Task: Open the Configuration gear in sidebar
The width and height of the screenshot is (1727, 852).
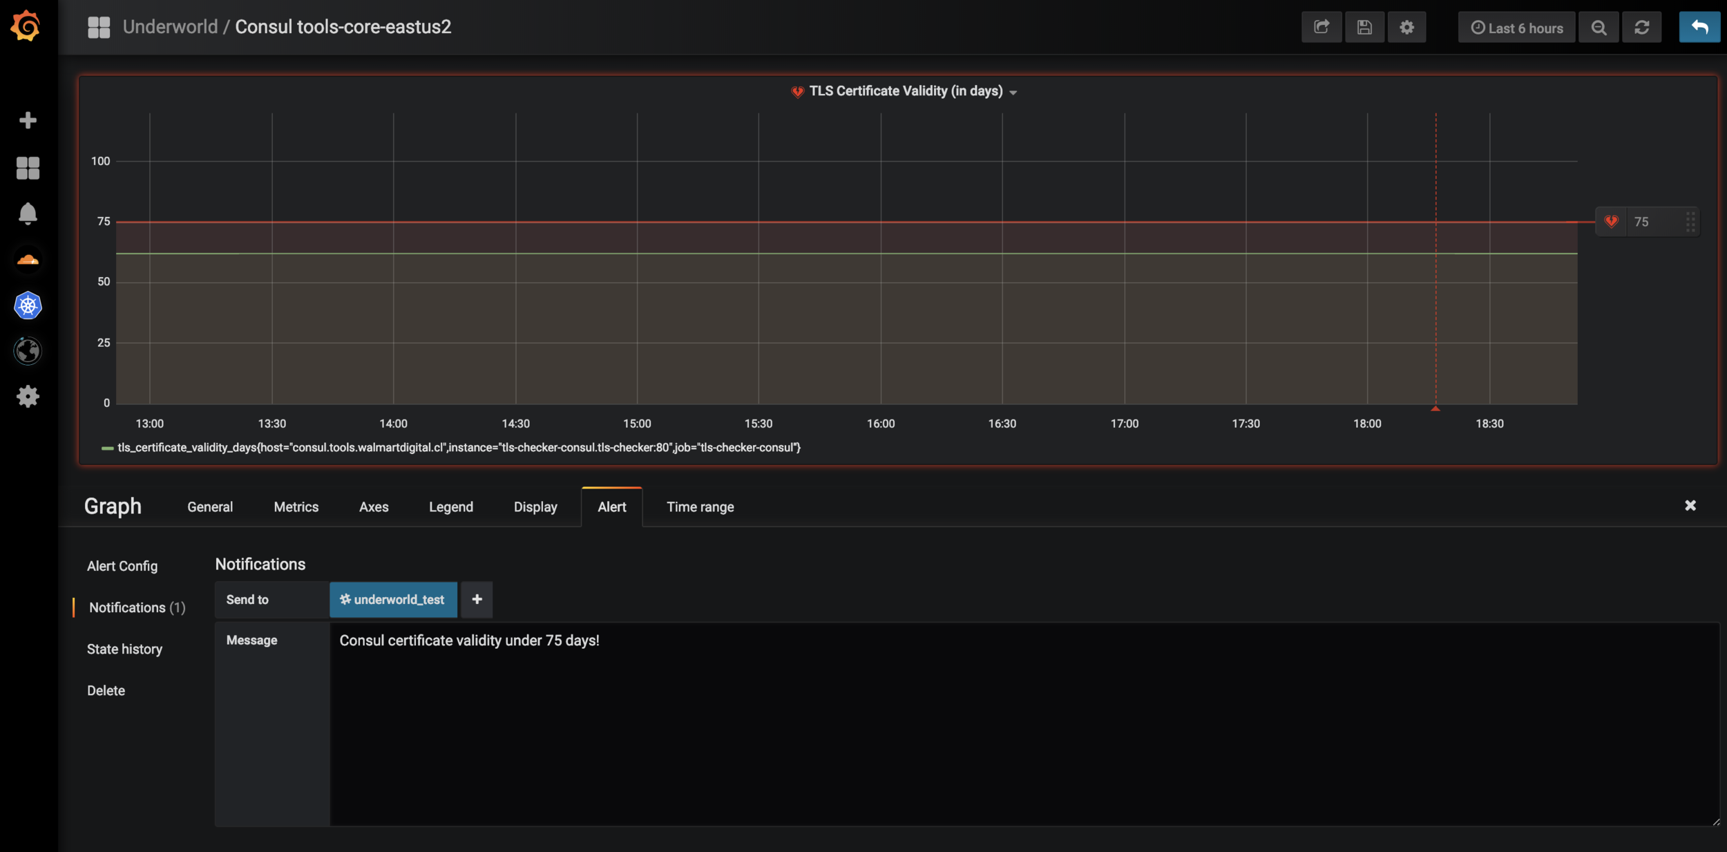Action: coord(28,397)
